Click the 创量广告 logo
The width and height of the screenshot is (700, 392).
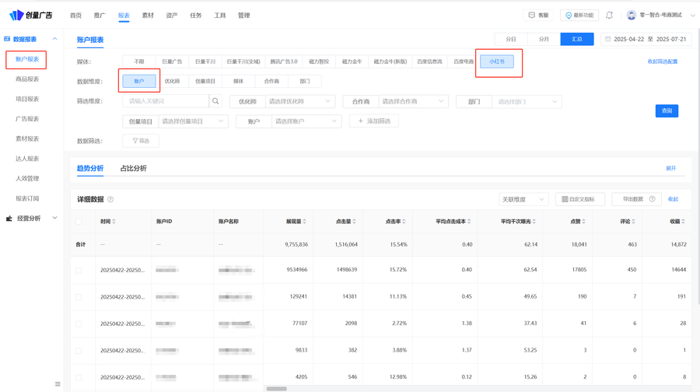click(31, 16)
